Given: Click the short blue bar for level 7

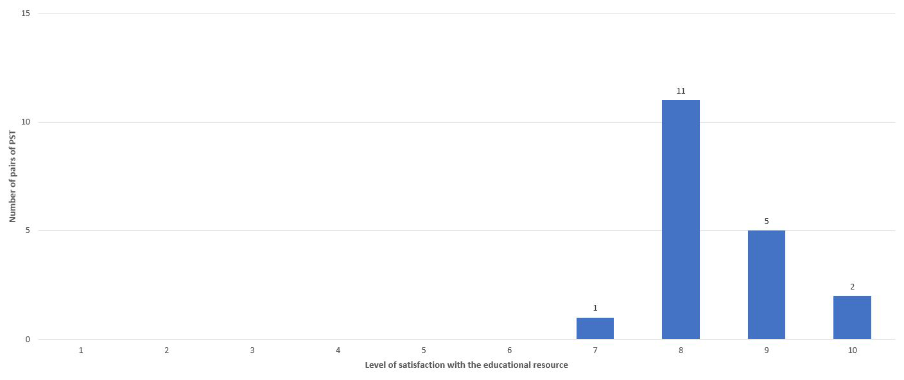Looking at the screenshot, I should [x=595, y=328].
